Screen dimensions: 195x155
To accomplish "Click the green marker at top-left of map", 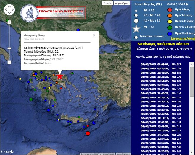I will 7,20.
